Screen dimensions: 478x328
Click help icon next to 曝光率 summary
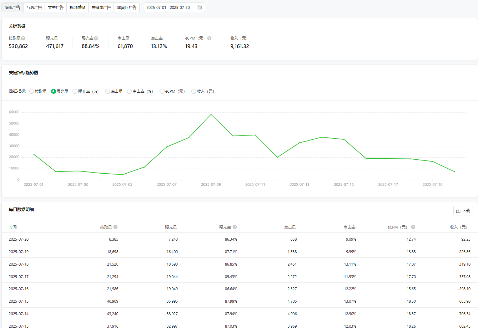96,38
